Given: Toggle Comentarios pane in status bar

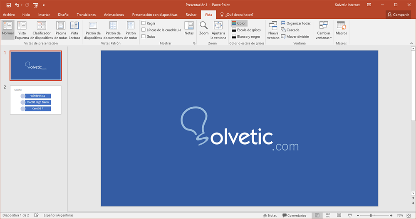Looking at the screenshot, I should click(294, 216).
